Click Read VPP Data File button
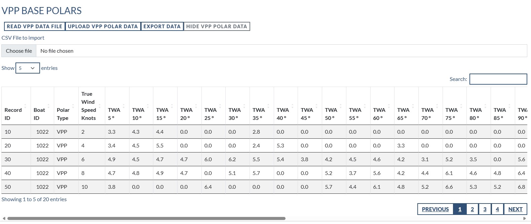The image size is (531, 224). [35, 27]
